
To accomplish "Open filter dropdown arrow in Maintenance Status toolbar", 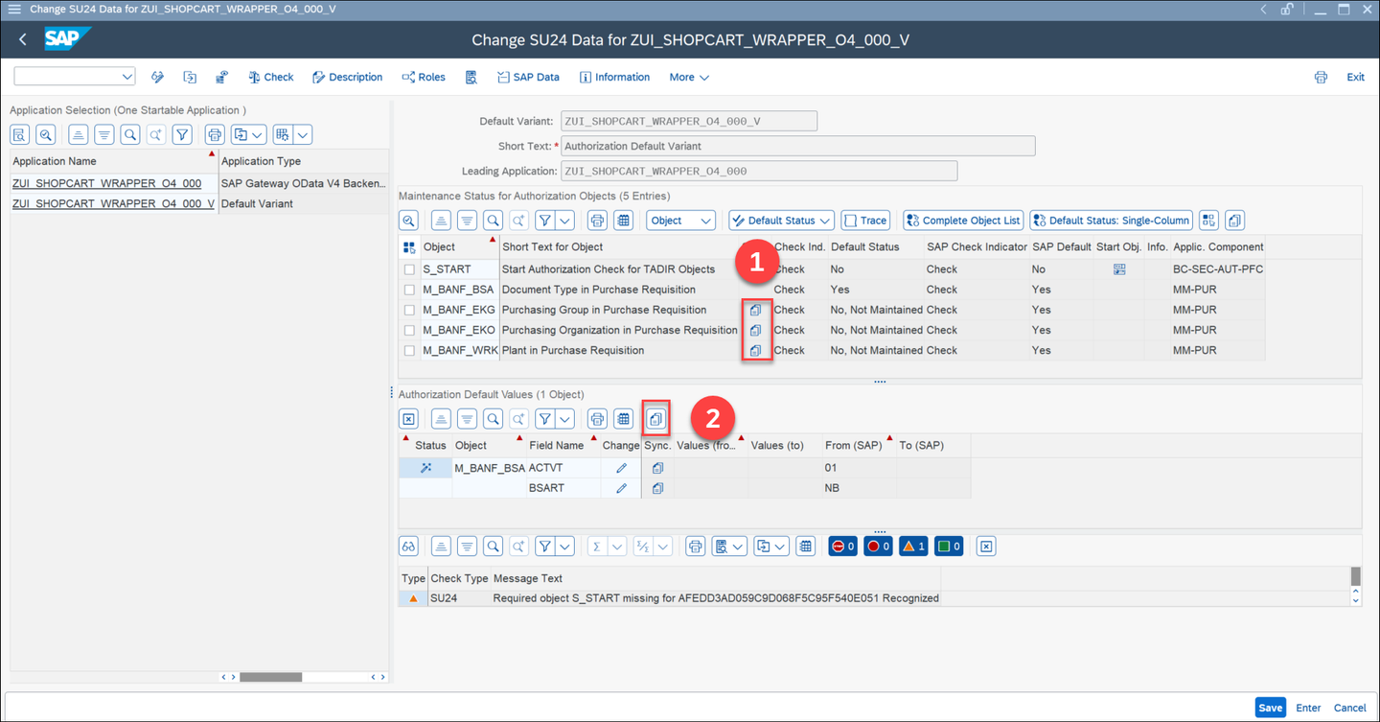I will 565,221.
